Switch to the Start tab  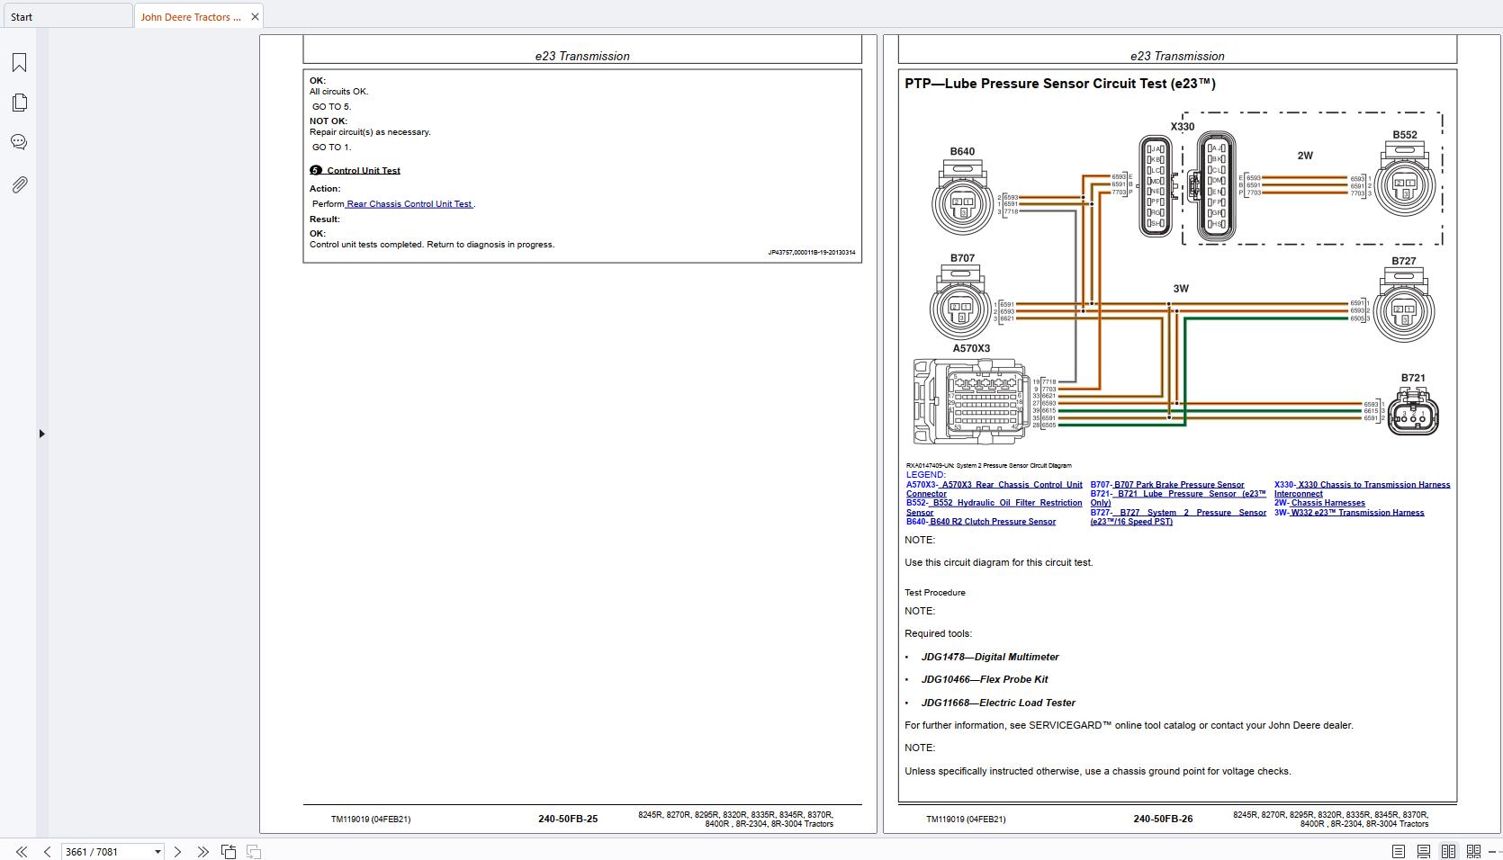[x=66, y=16]
